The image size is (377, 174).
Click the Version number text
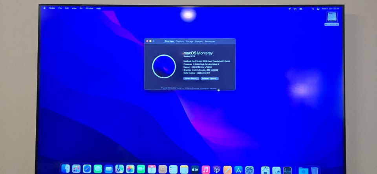pos(189,56)
